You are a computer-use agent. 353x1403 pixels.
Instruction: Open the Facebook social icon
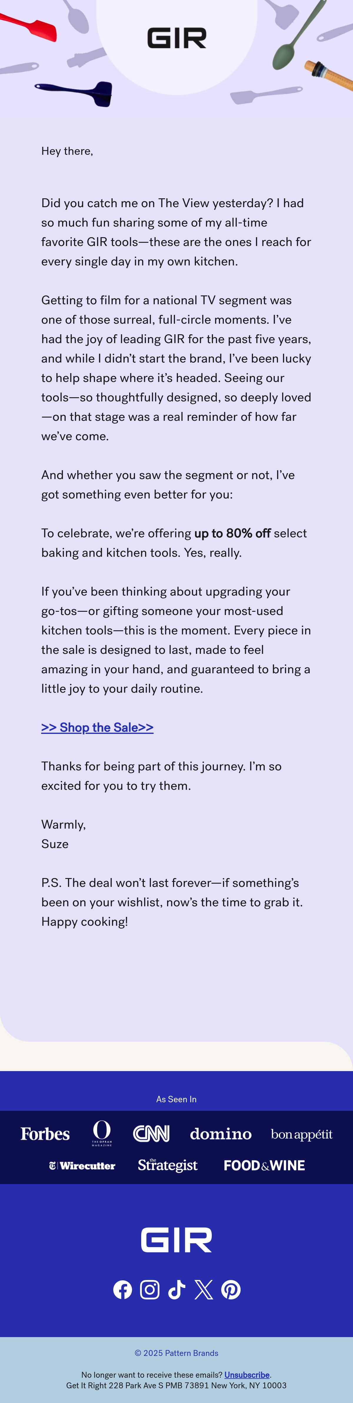coord(123,1290)
